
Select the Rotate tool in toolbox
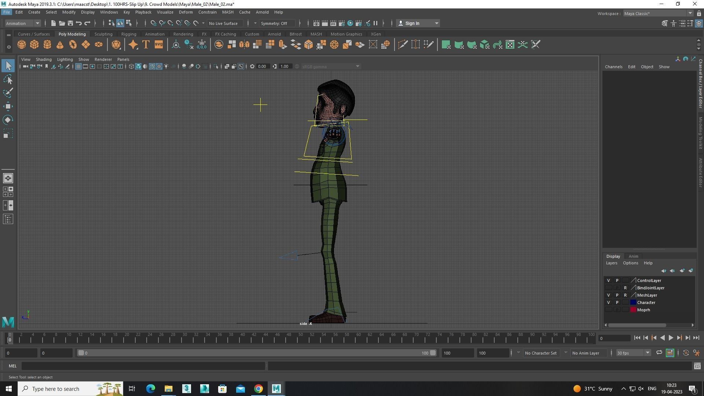coord(8,120)
